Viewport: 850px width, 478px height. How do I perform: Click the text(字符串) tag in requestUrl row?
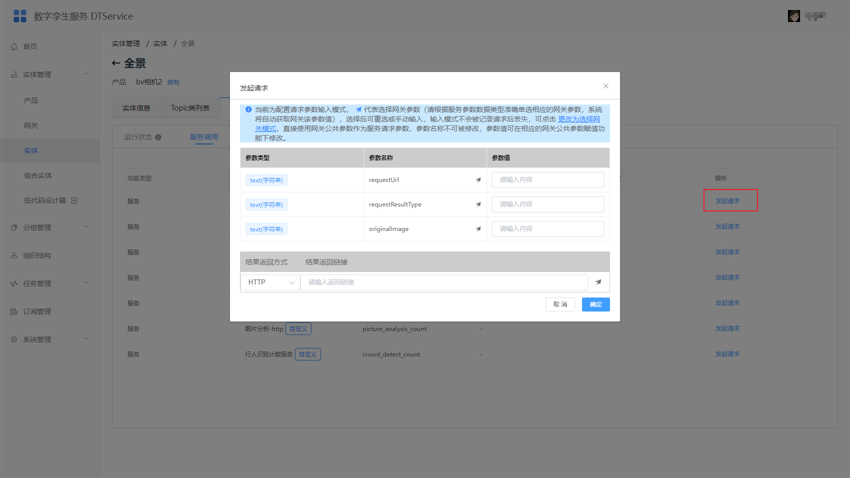tap(266, 180)
